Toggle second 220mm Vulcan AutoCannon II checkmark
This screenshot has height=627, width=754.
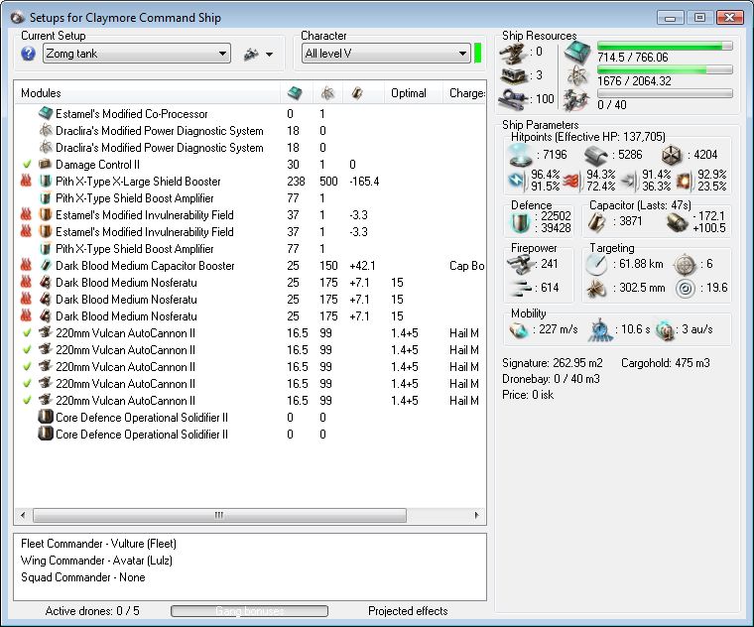tap(27, 349)
